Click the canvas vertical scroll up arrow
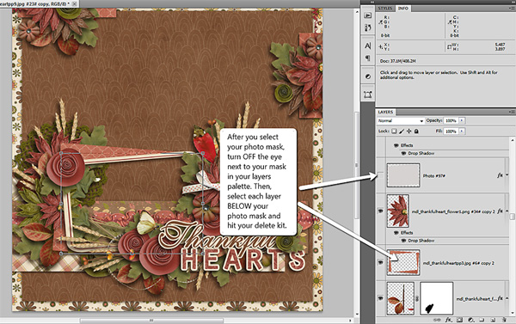 [x=358, y=11]
